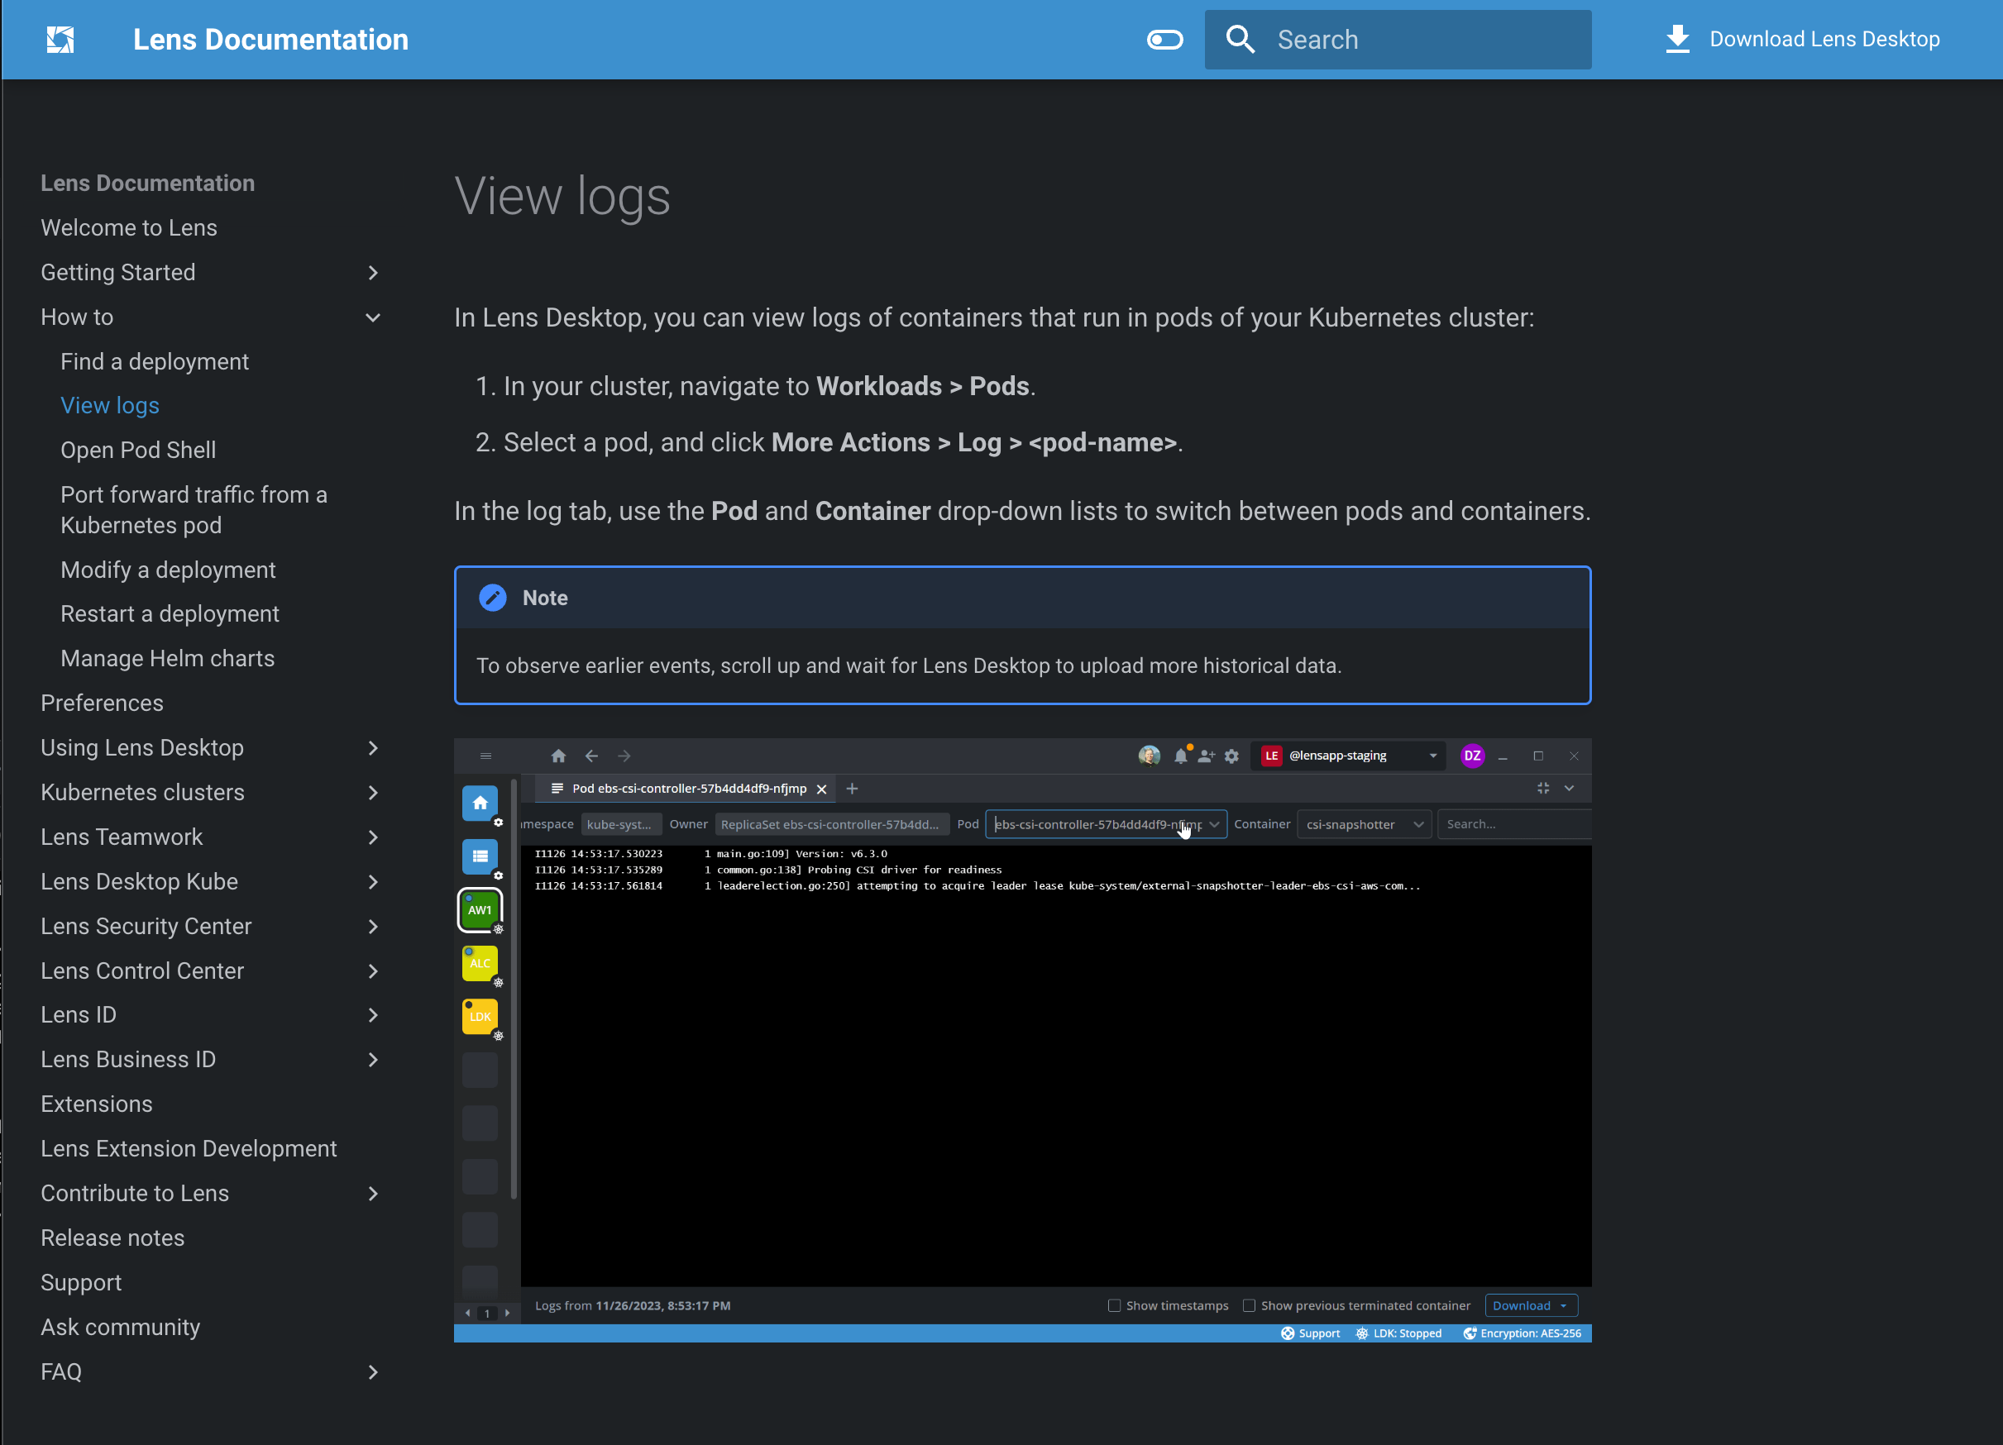
Task: Enable the Show timestamps checkbox
Action: [x=1115, y=1305]
